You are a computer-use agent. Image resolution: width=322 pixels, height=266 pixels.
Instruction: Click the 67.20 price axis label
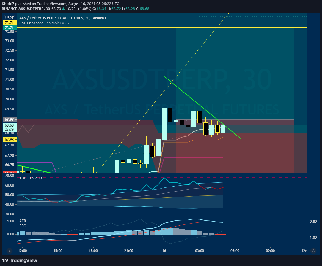click(x=10, y=156)
